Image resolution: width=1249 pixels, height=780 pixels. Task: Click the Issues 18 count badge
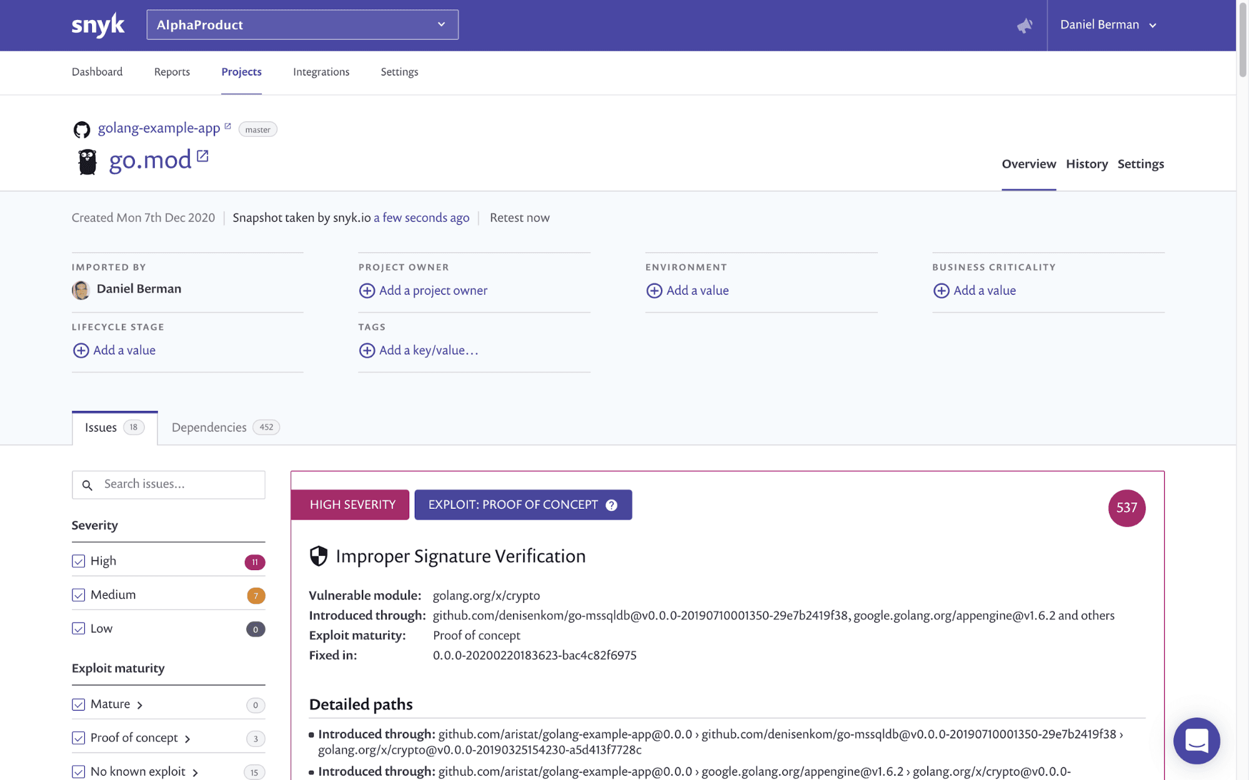pos(134,428)
